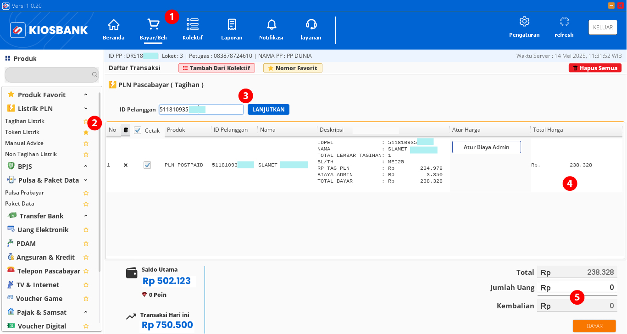Toggle the Pulsa Prabayar favorite star

click(x=86, y=193)
